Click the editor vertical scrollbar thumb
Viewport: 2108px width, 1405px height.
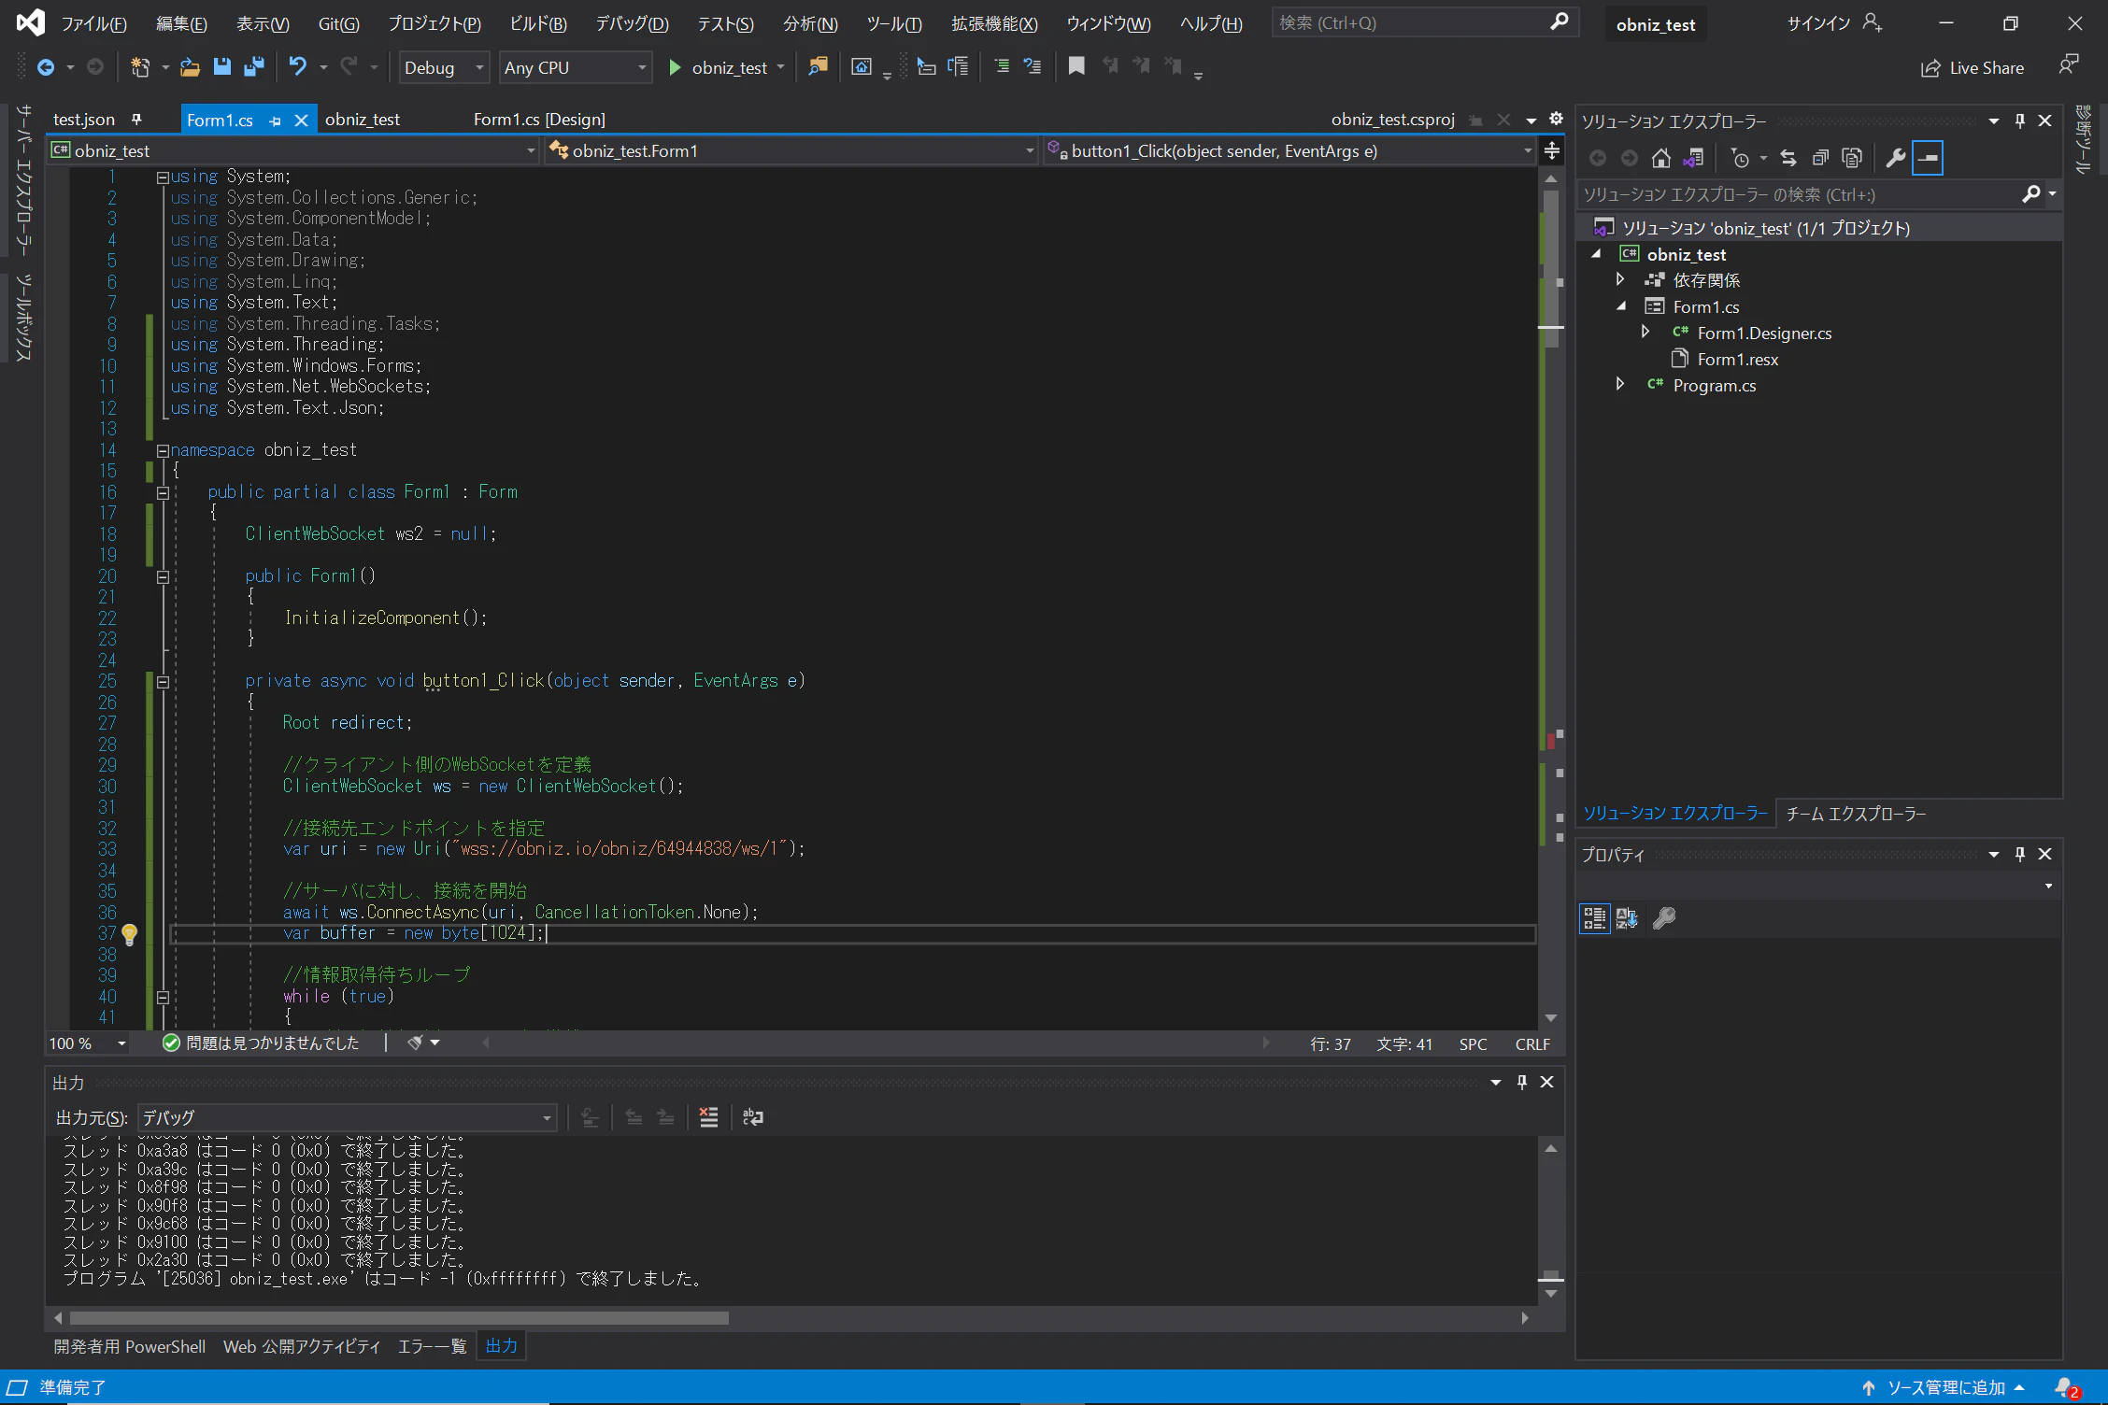pyautogui.click(x=1551, y=269)
